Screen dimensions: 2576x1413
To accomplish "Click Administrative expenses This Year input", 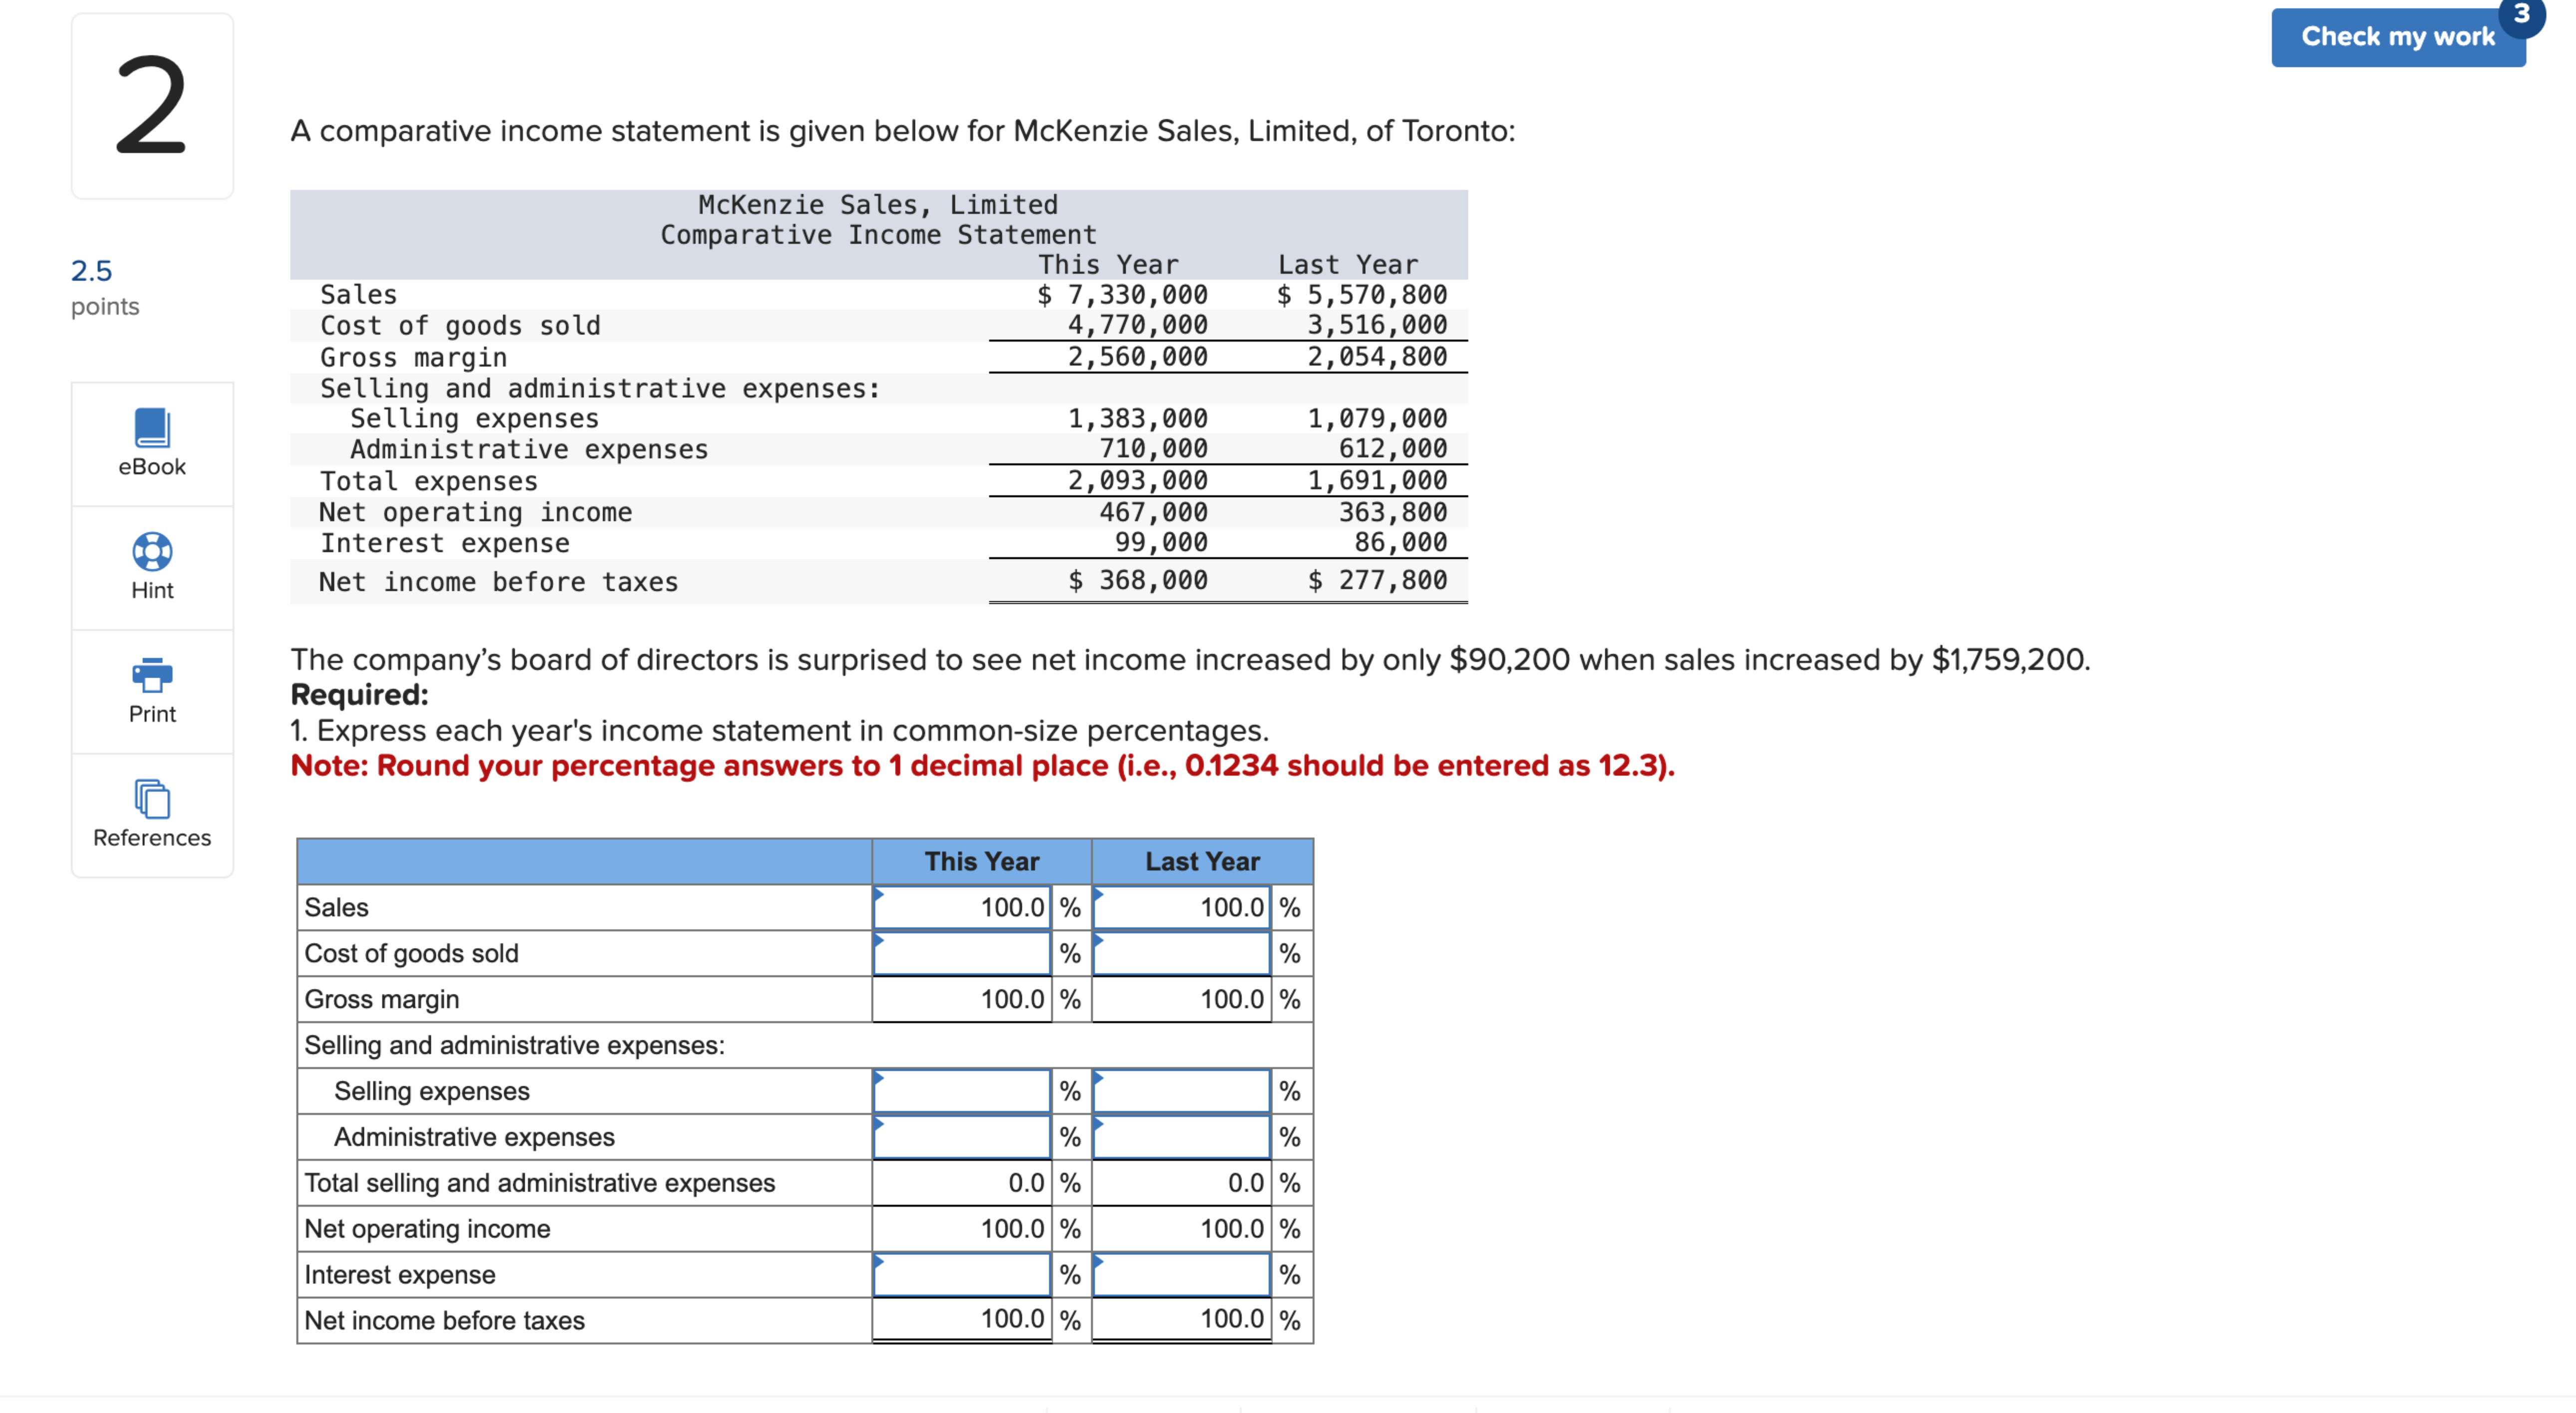I will [960, 1136].
